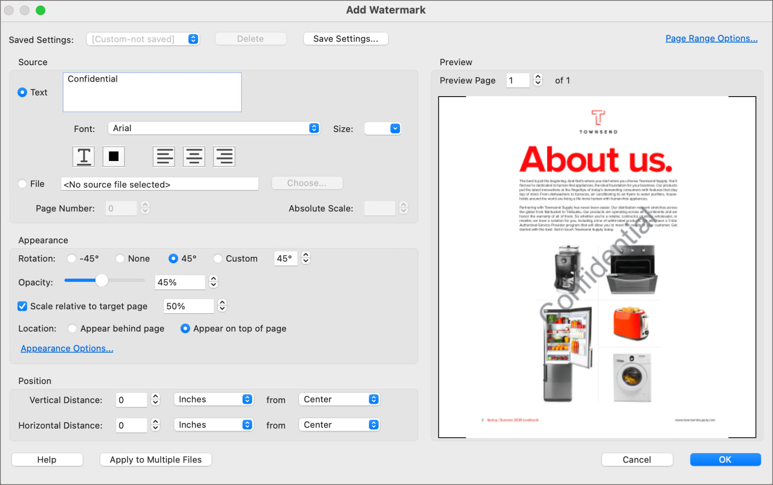
Task: Open the black font color swatch
Action: [114, 156]
